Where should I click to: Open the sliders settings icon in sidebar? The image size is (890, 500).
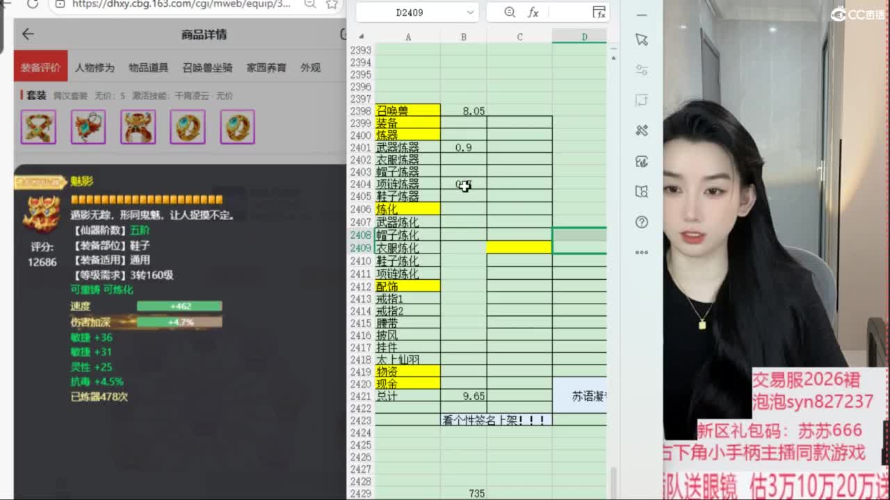click(x=642, y=70)
